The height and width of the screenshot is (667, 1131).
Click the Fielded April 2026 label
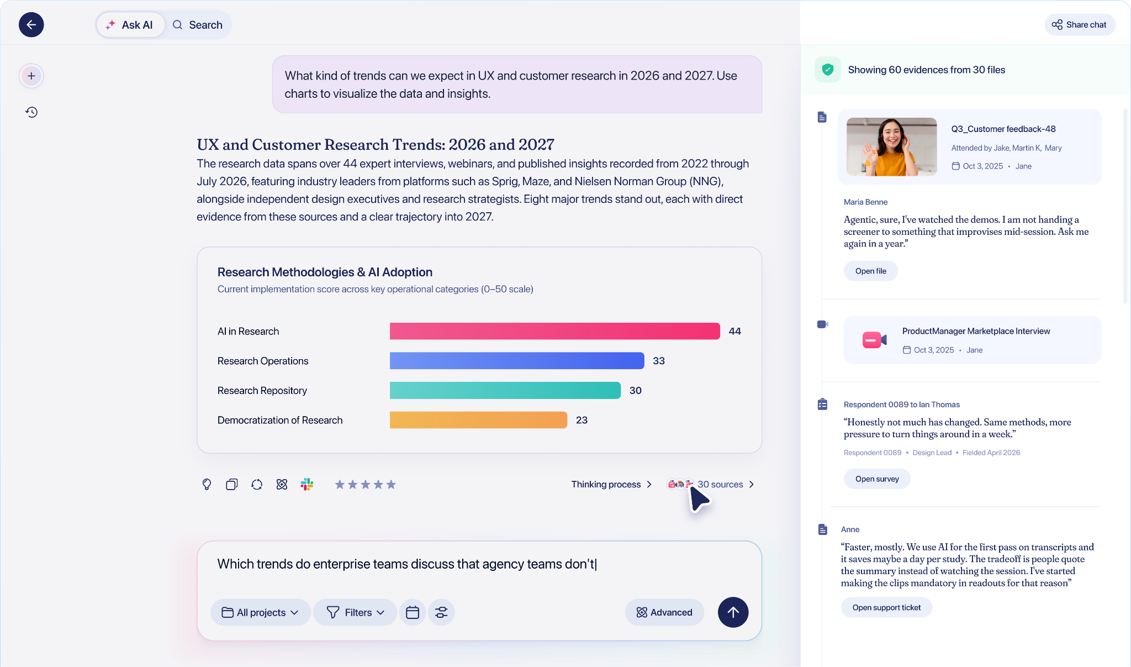tap(991, 453)
